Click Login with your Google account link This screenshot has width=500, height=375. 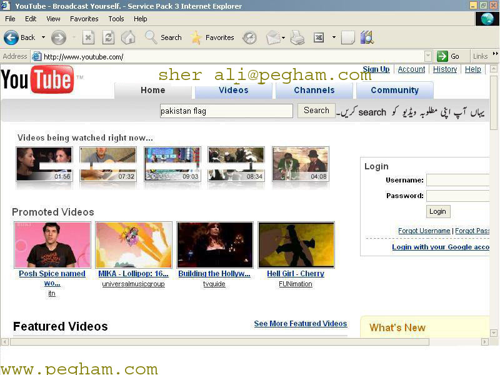pyautogui.click(x=441, y=247)
